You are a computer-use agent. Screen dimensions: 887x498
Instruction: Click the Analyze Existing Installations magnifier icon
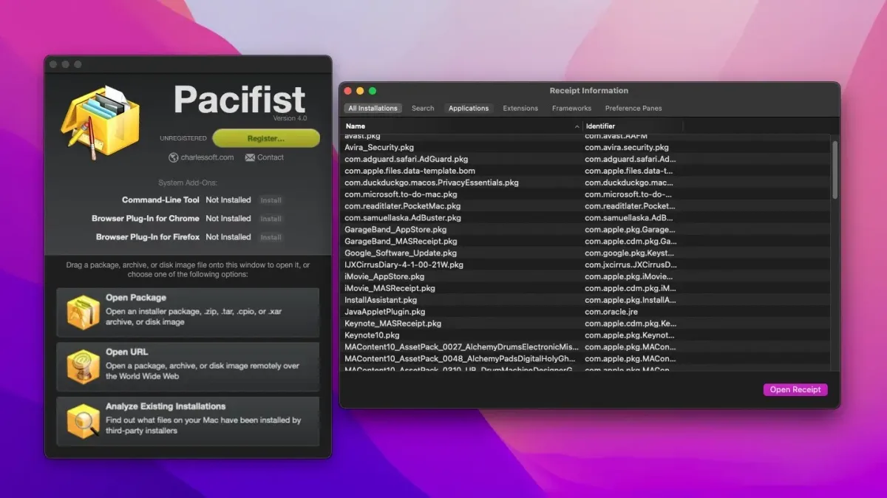(x=83, y=421)
